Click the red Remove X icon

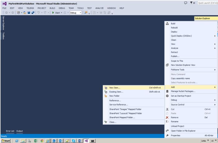point(167,117)
